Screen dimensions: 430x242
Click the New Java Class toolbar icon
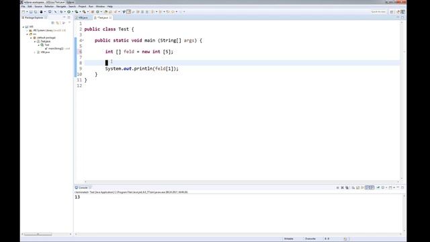(97, 12)
